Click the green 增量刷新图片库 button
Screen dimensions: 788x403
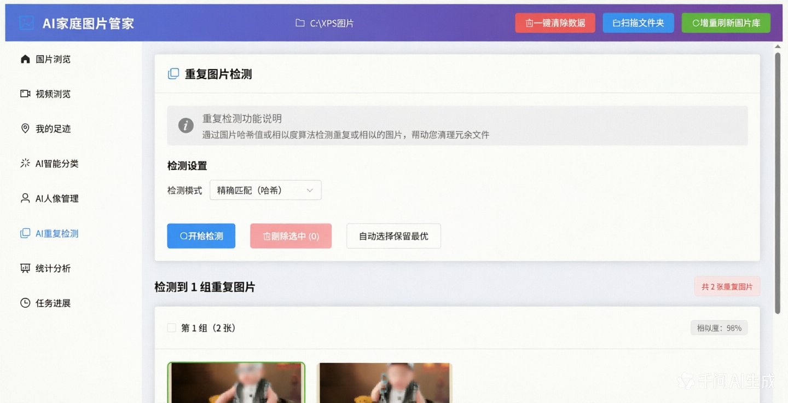[726, 23]
